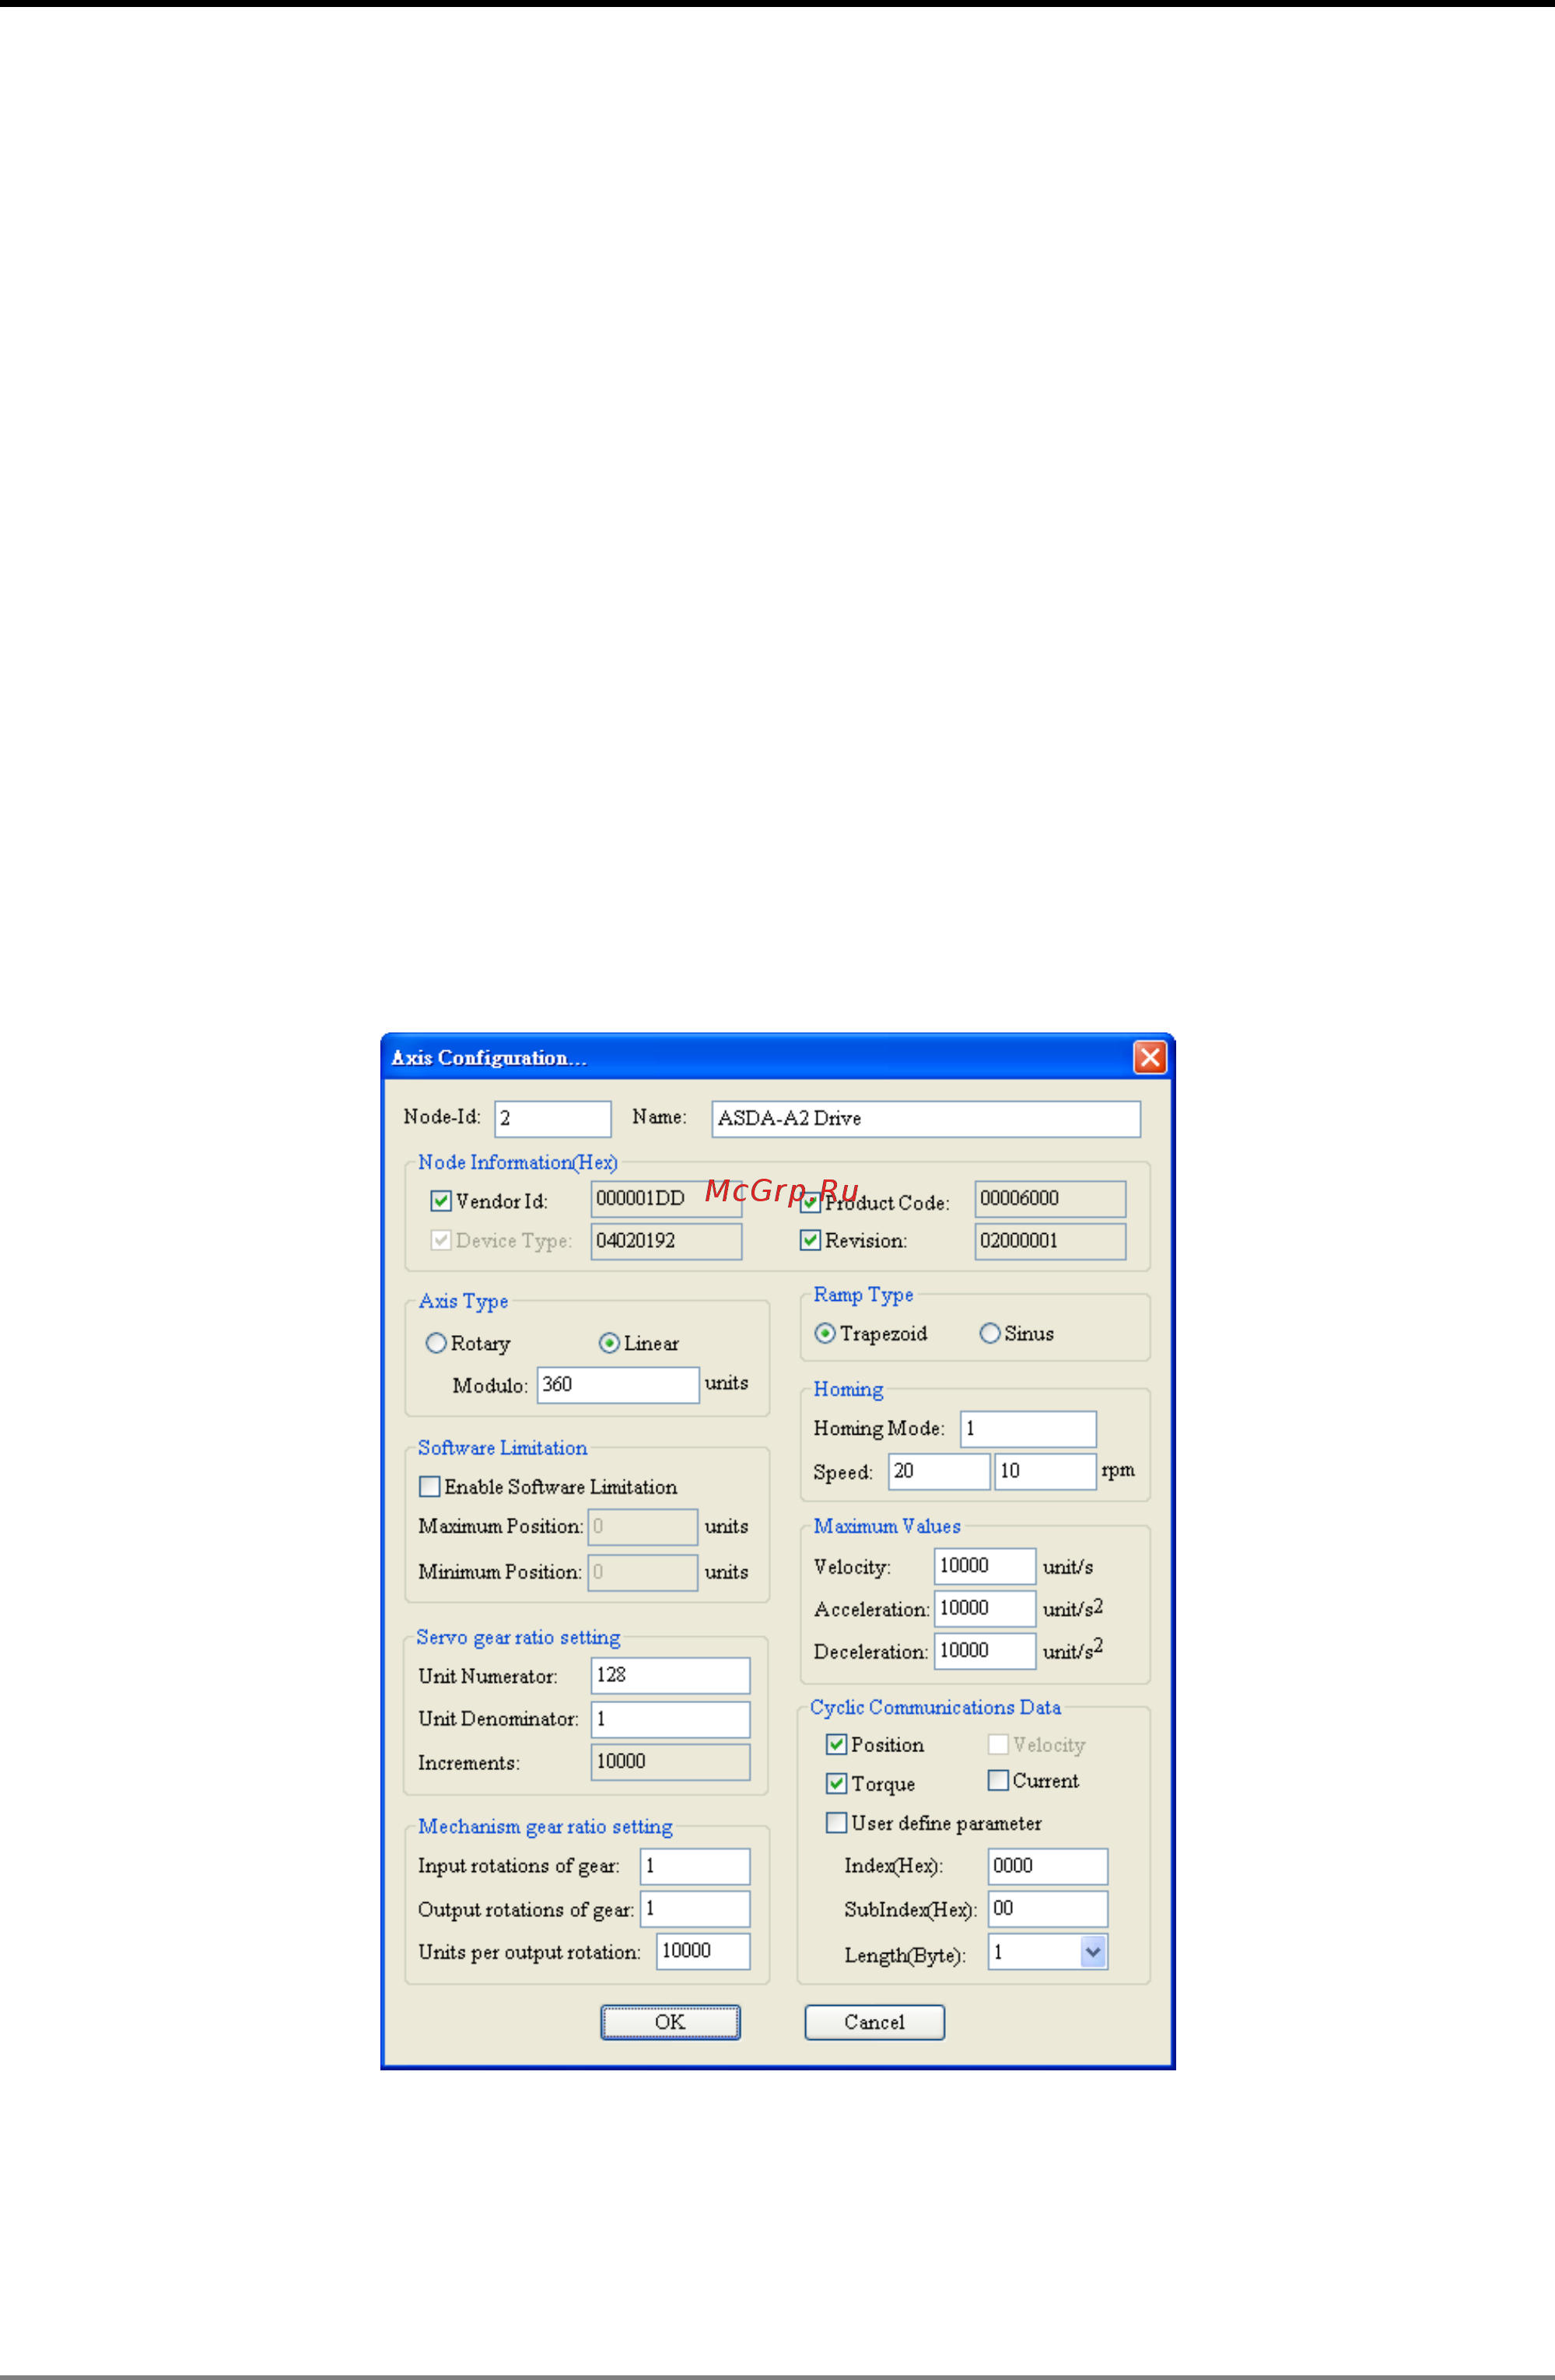This screenshot has height=2380, width=1555.
Task: Click the Unit Denominator field
Action: pyautogui.click(x=670, y=1719)
